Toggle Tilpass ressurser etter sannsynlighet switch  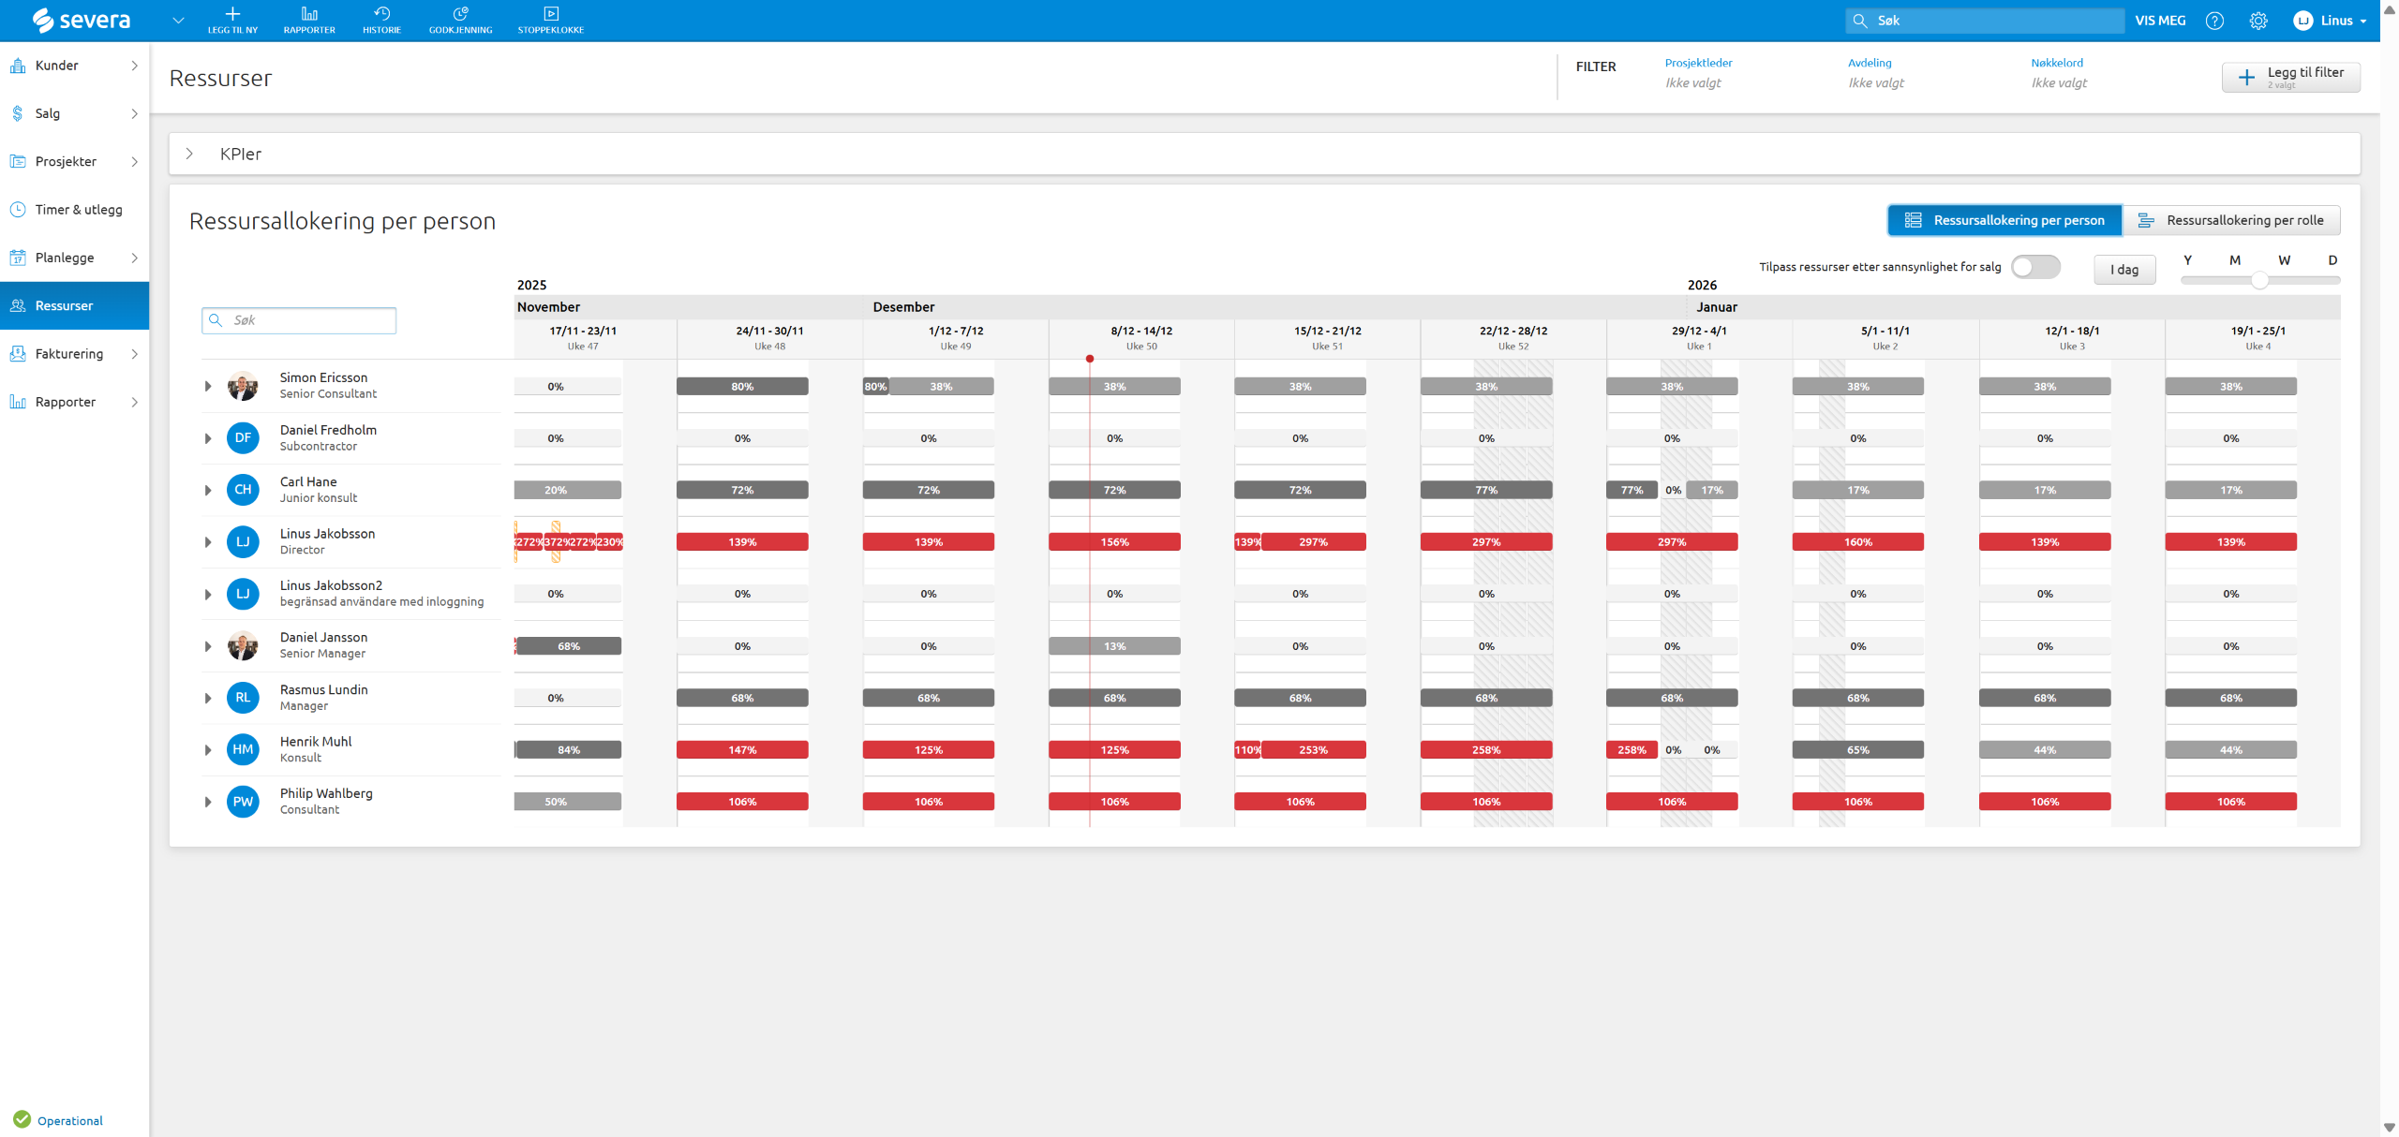[2035, 267]
